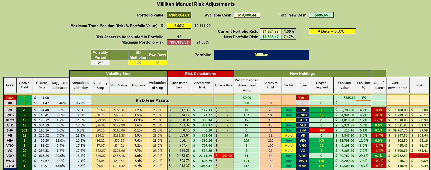Edit the Maximum Trade Position Risk 2.00% cell
This screenshot has height=170, width=431.
pyautogui.click(x=179, y=26)
